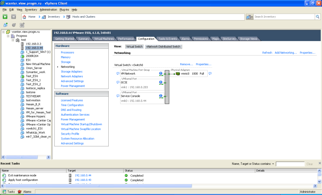Click the Service Console port globe icon
The image size is (322, 195).
[x=161, y=96]
